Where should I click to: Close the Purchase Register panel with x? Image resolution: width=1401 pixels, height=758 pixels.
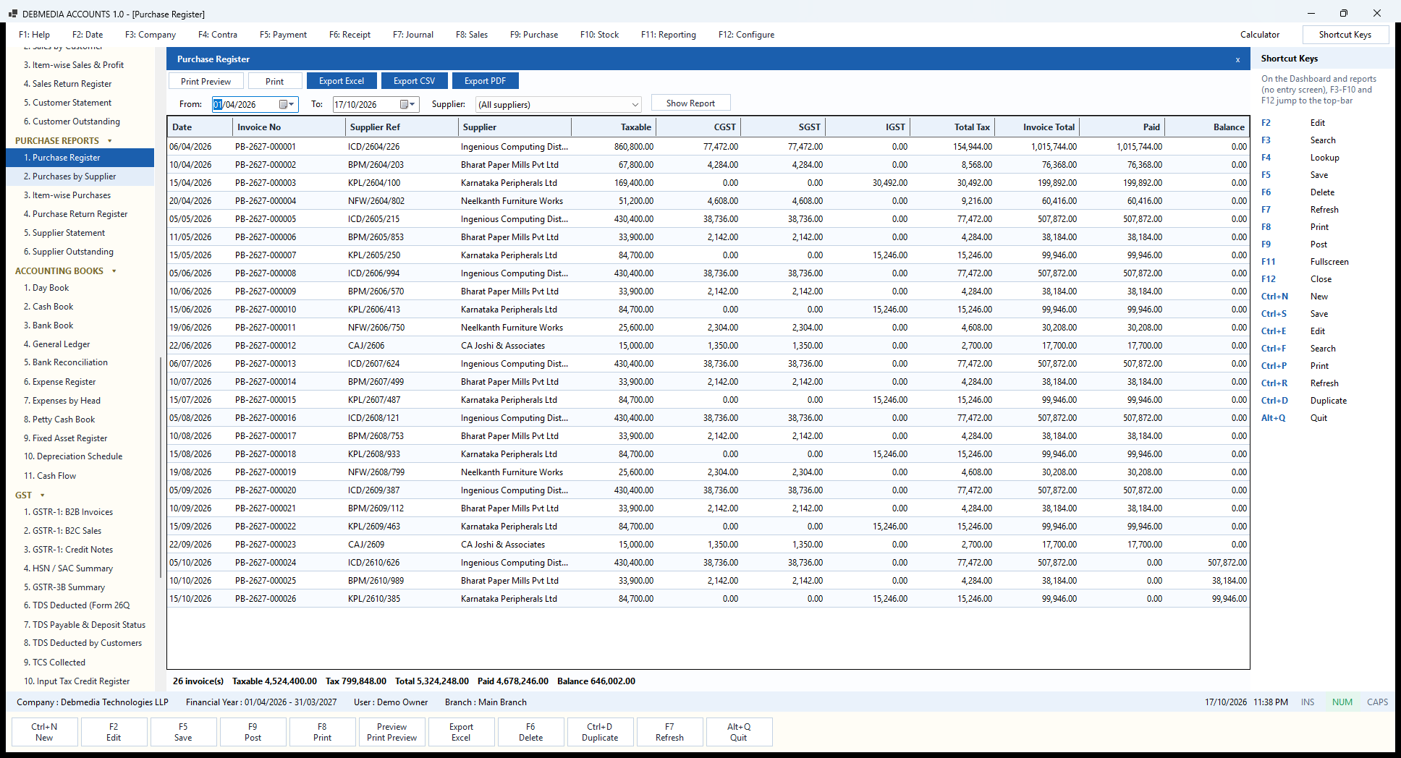tap(1237, 60)
